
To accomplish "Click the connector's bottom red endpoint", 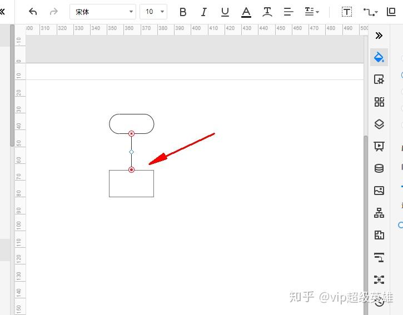I will point(131,170).
